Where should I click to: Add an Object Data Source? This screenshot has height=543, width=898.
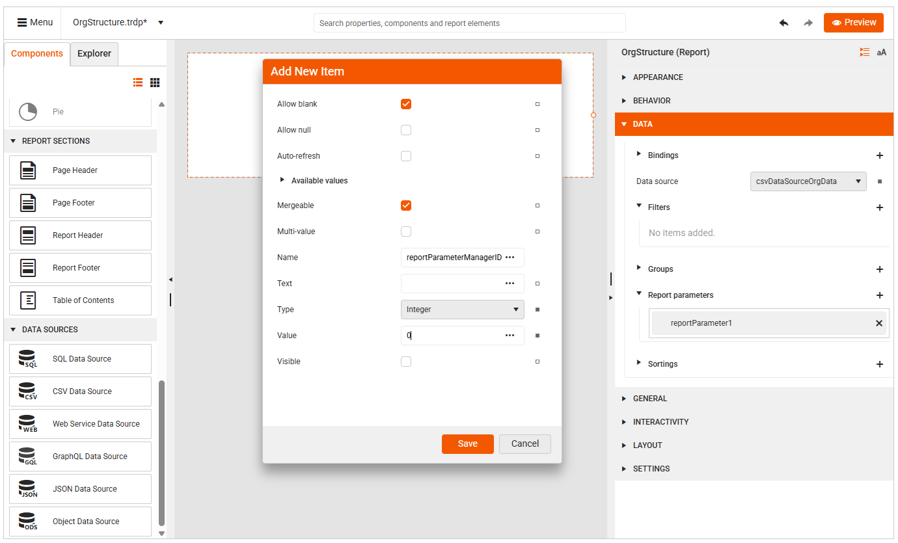pos(27,521)
